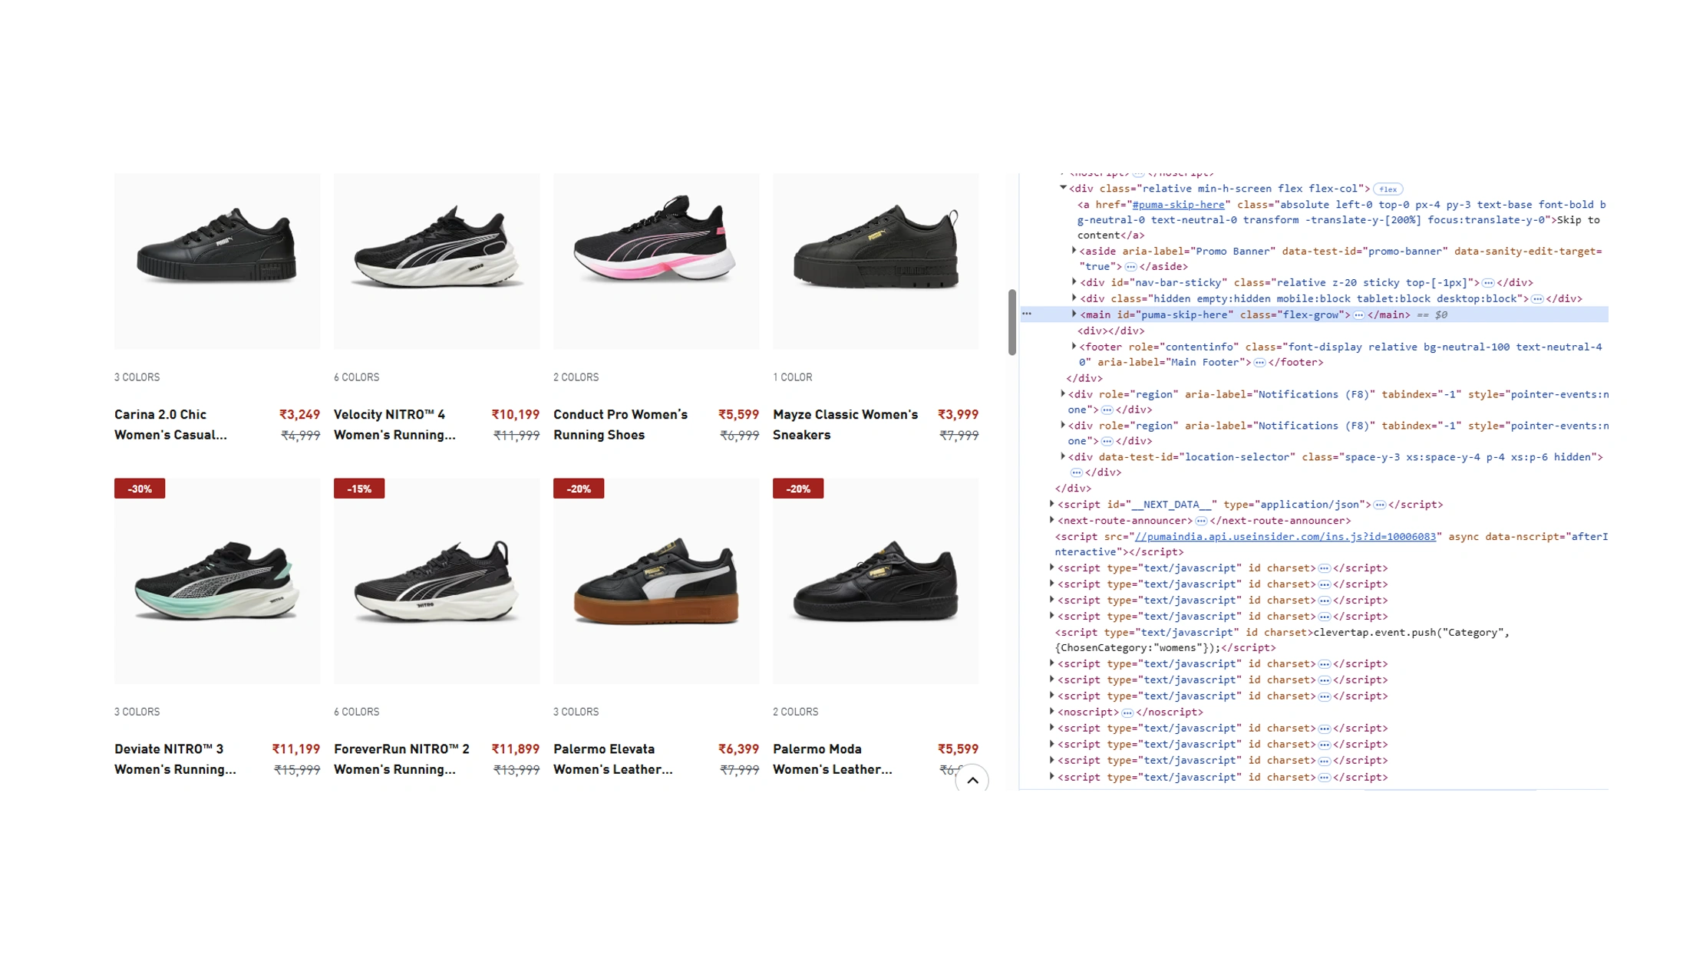Click the ellipsis inside the footer element

coord(1259,363)
